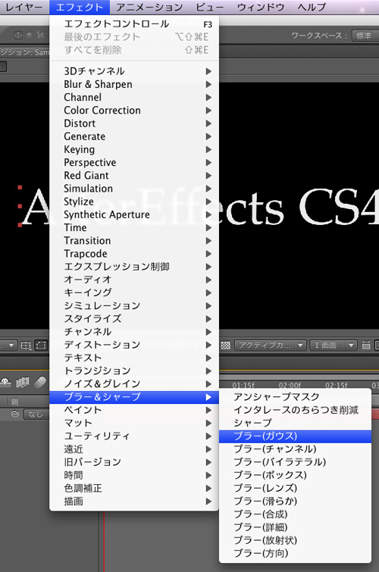
Task: Open the 1画面 view layout dropdown
Action: (333, 345)
